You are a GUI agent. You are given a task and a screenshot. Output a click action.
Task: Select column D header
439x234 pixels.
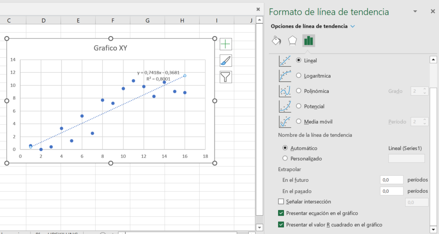pos(43,21)
